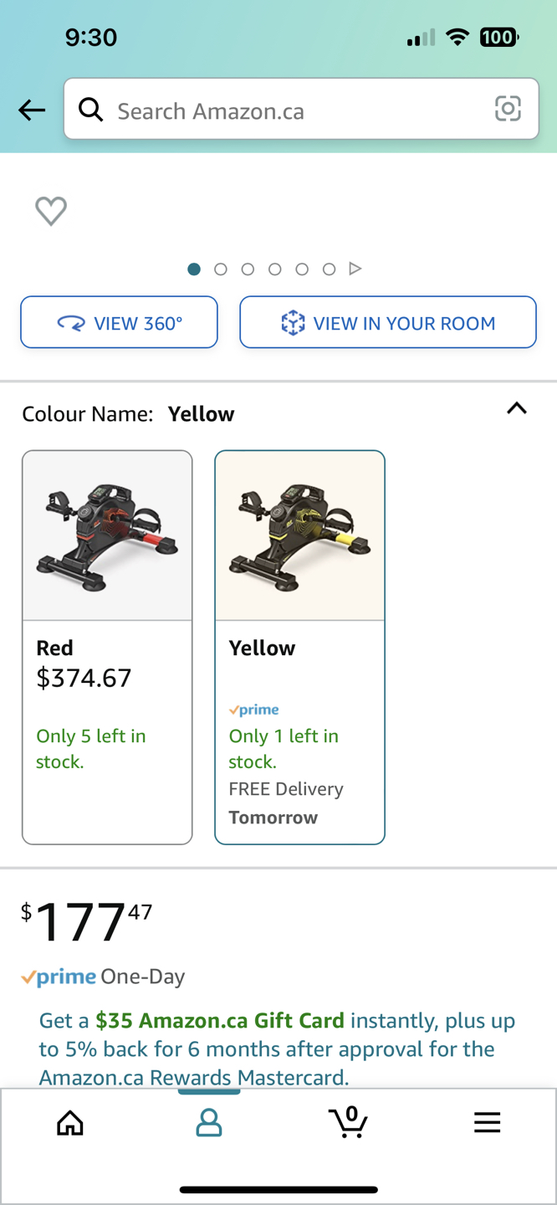Tap the back arrow icon
The width and height of the screenshot is (557, 1205).
pyautogui.click(x=32, y=110)
